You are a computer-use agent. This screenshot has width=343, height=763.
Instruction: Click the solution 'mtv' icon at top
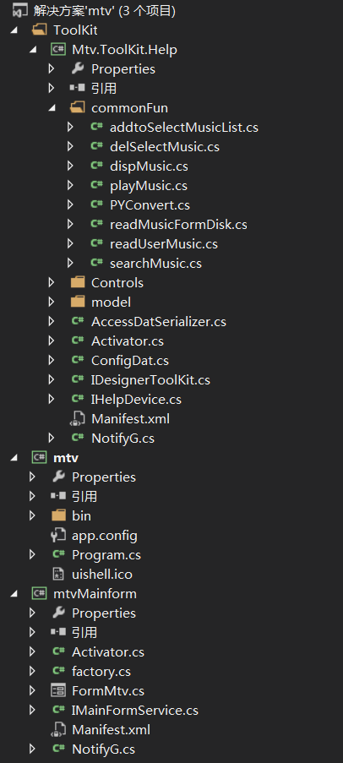19,10
